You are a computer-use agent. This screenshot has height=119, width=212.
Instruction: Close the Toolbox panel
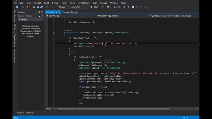tap(42, 12)
